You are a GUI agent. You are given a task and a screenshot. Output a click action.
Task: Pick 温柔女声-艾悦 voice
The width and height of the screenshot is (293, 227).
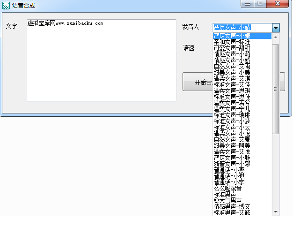point(242,151)
